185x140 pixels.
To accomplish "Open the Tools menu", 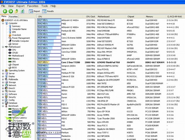I will tap(44, 6).
